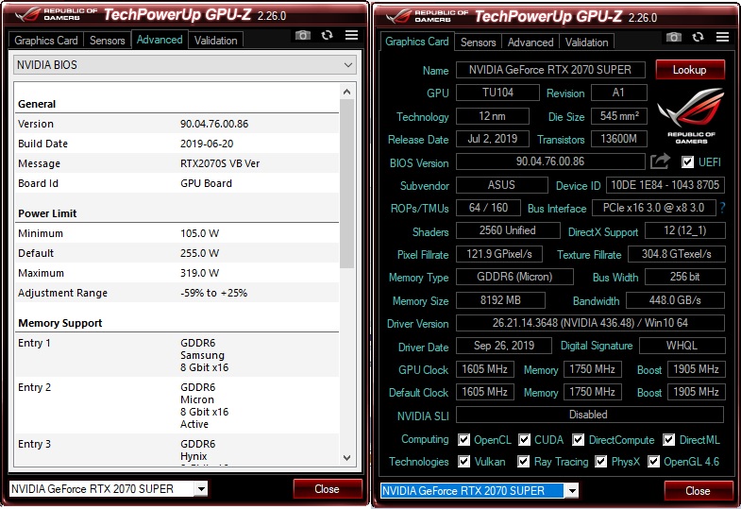
Task: Click the Digital Signature WHQL field
Action: tap(682, 346)
